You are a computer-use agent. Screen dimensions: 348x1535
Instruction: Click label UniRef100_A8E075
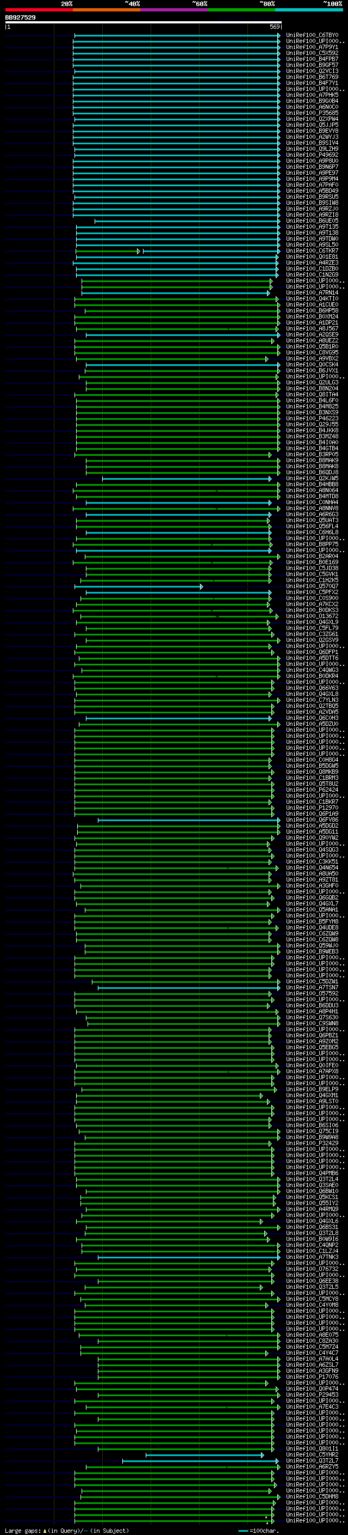tap(312, 1335)
